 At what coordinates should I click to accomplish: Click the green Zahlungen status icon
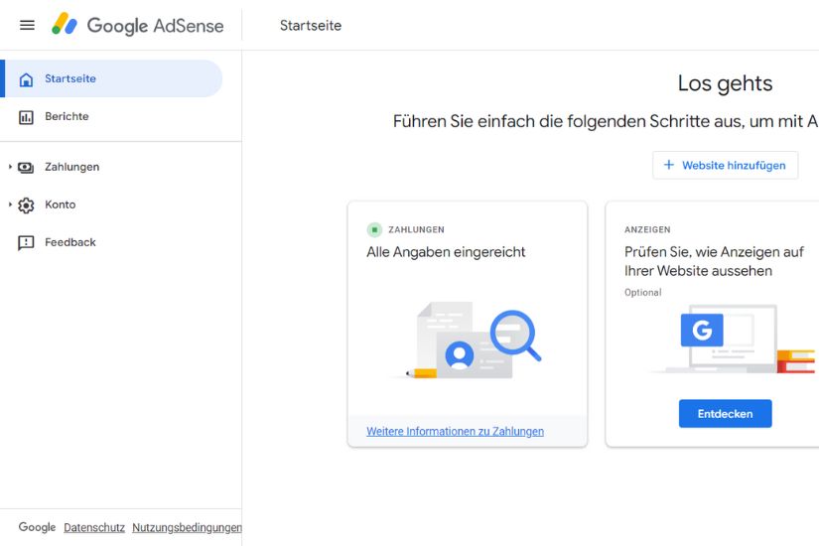coord(374,229)
